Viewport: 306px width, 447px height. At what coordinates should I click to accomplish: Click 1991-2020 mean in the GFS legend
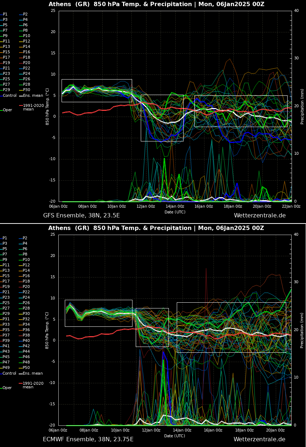pos(33,107)
